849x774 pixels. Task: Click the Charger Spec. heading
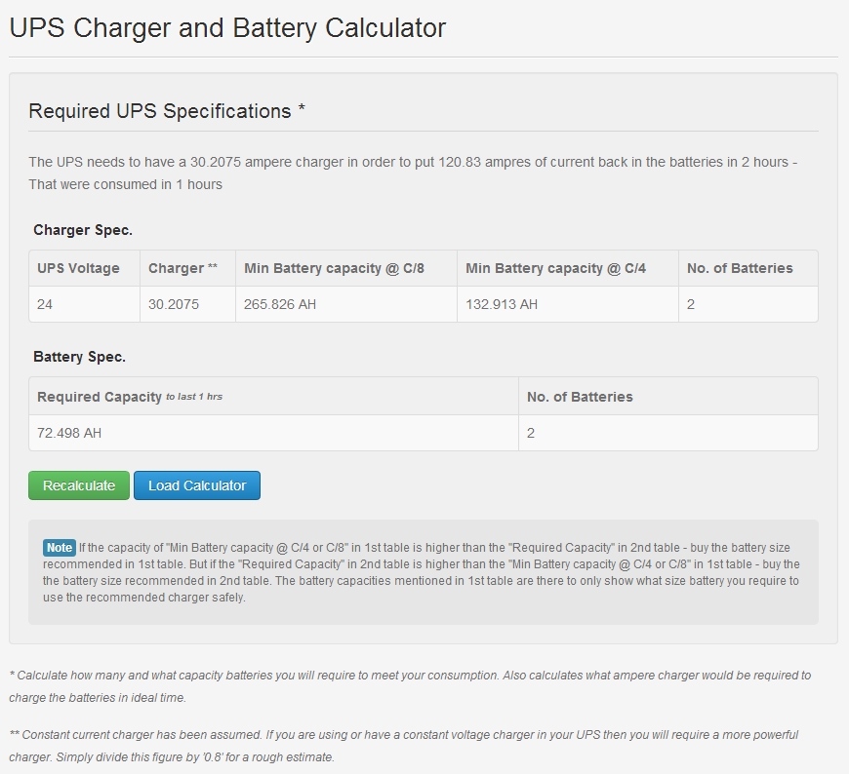(83, 230)
